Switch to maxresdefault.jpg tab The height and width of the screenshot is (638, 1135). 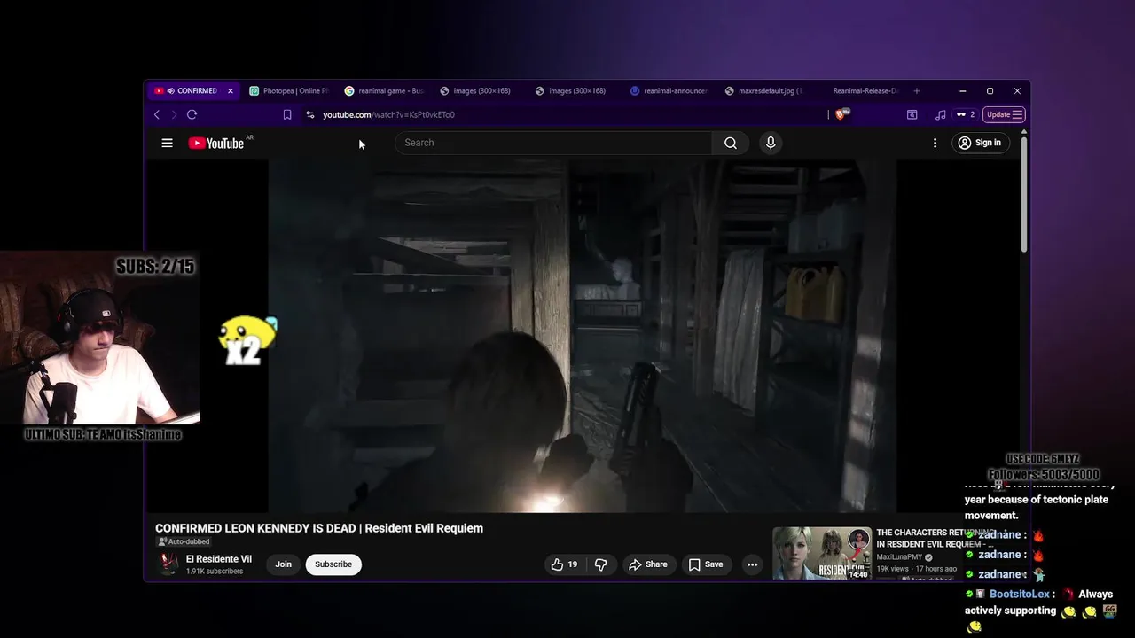click(765, 90)
